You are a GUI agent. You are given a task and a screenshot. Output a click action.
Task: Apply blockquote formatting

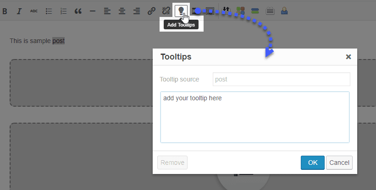tap(78, 11)
